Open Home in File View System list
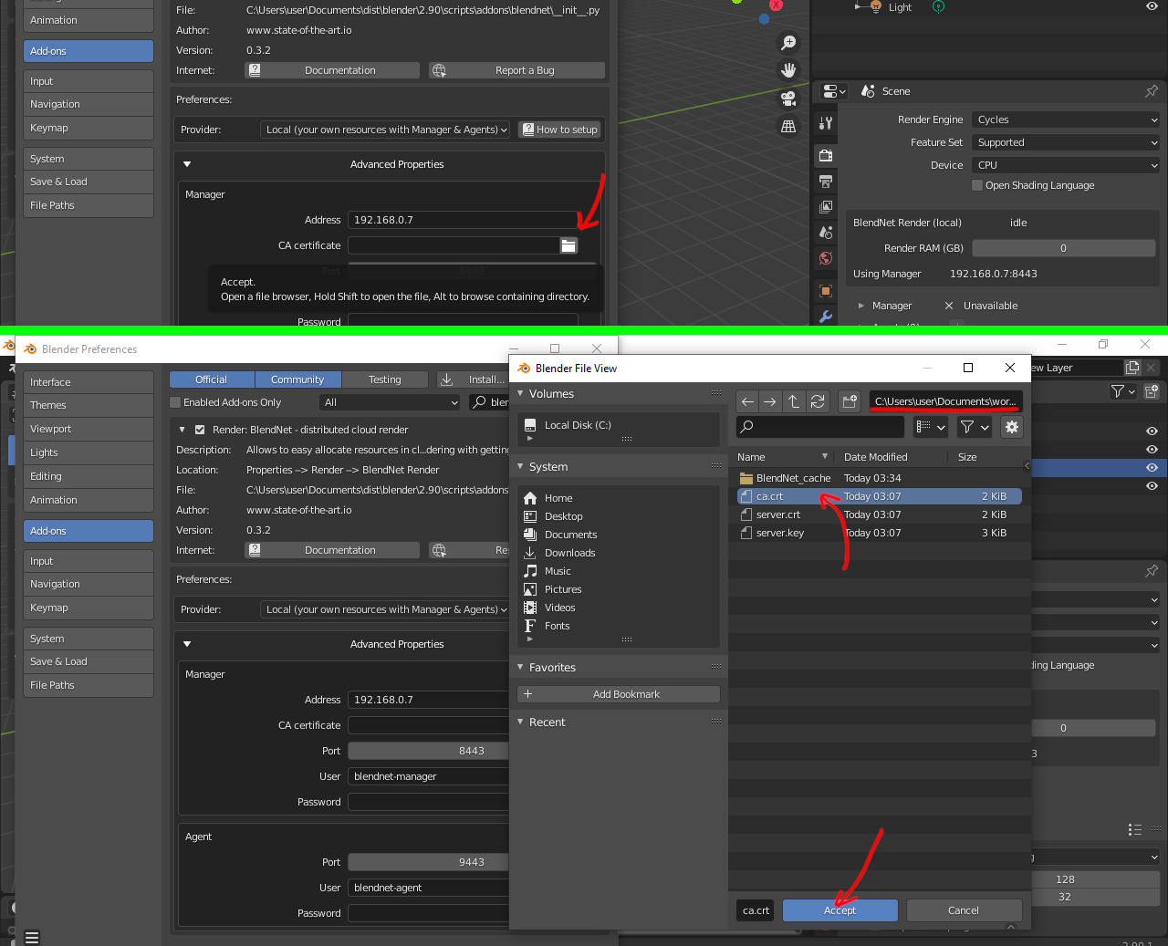The width and height of the screenshot is (1168, 946). [x=558, y=498]
